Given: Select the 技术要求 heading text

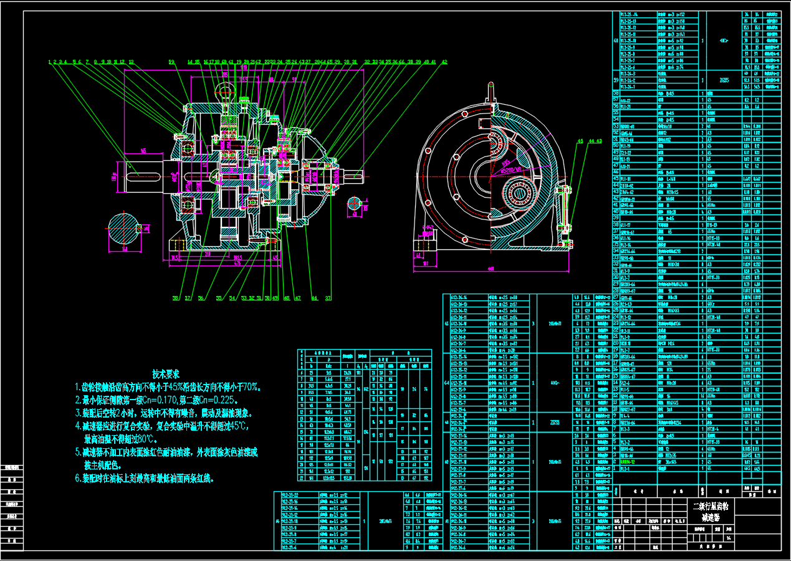Looking at the screenshot, I should click(166, 374).
